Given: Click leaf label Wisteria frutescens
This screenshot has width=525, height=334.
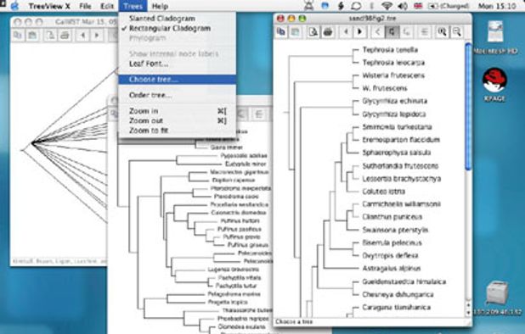Looking at the screenshot, I should pos(393,75).
